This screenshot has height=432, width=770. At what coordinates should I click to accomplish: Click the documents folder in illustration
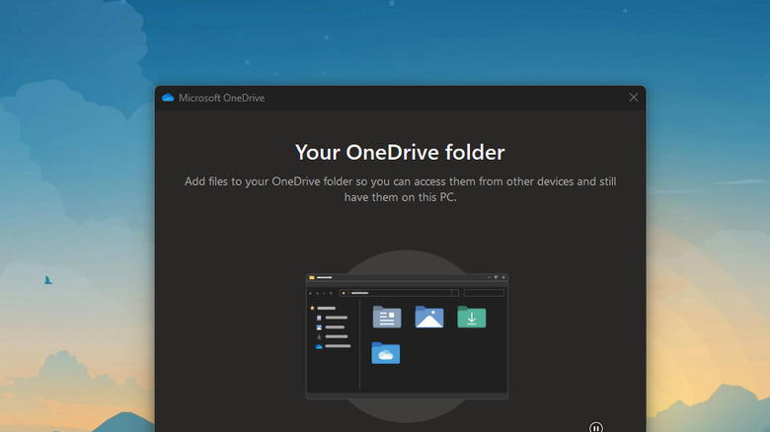(x=387, y=317)
